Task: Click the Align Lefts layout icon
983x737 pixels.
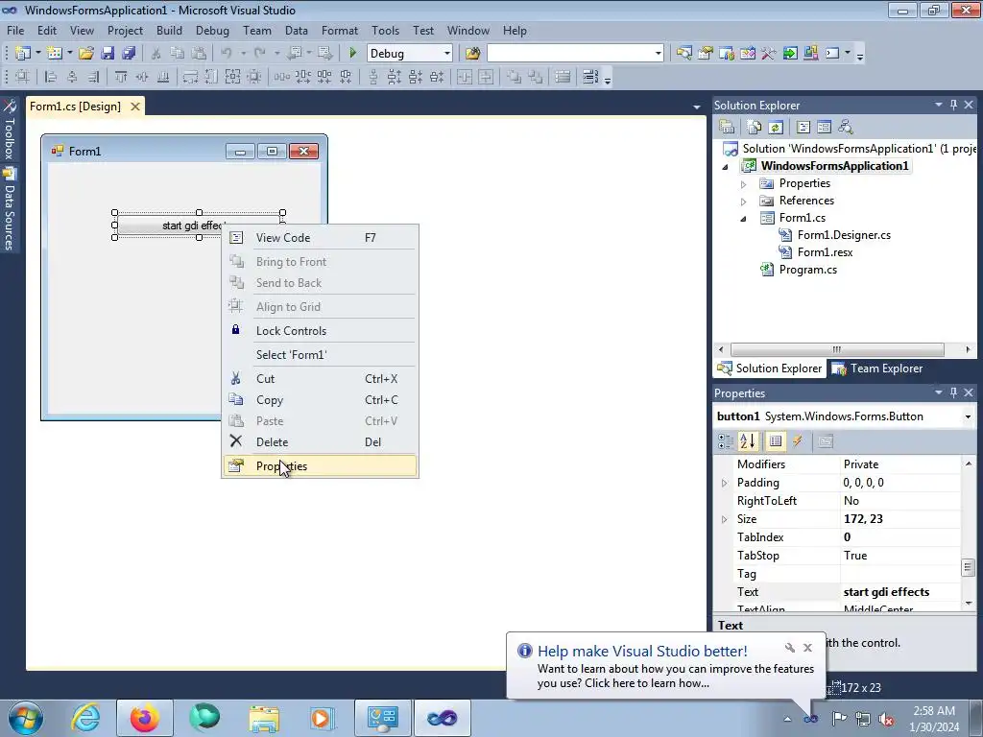Action: pos(51,77)
